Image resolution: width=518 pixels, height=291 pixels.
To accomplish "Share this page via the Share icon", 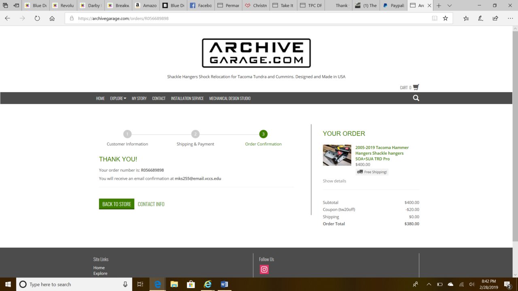I will tap(495, 18).
